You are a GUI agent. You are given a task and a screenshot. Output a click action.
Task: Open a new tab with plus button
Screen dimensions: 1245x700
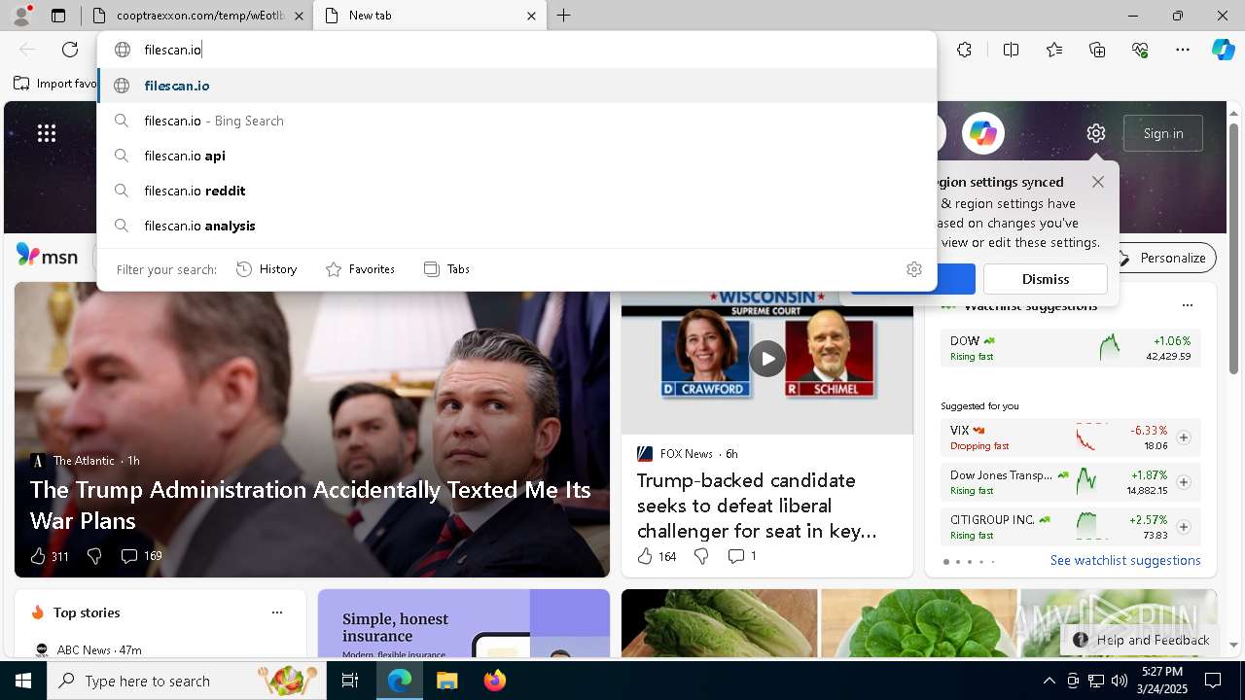(x=564, y=16)
